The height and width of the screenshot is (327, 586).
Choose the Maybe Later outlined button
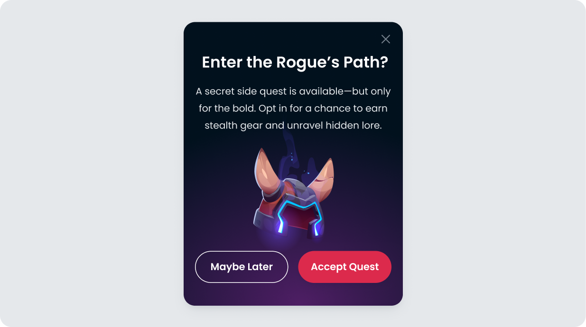click(x=242, y=267)
